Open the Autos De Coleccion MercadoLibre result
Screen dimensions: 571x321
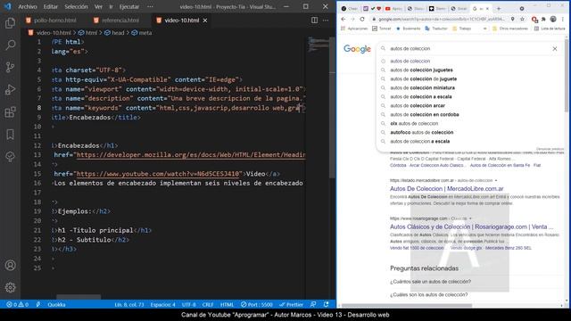(x=446, y=188)
